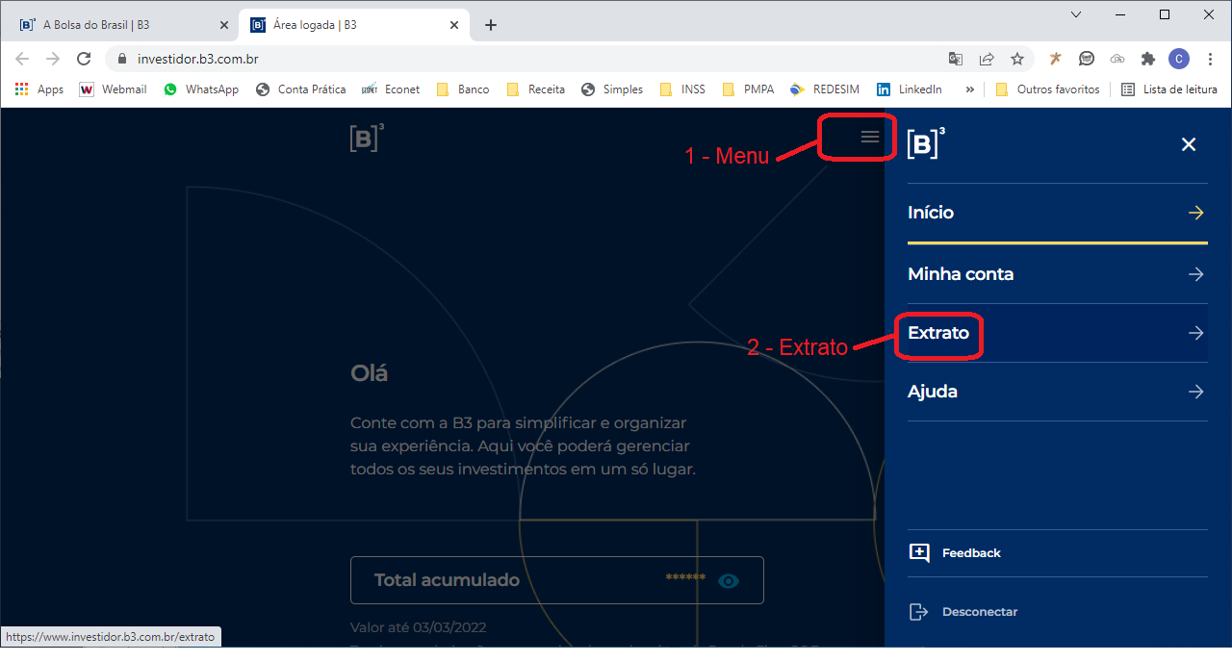Open the Feedback link
This screenshot has width=1232, height=662.
tap(971, 553)
